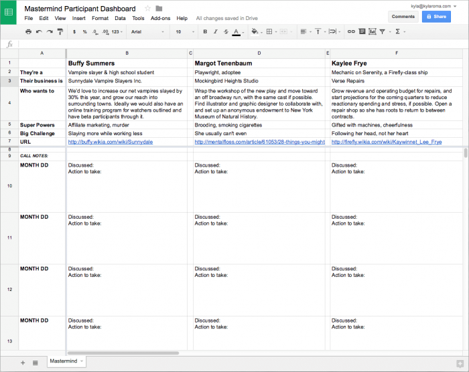
Task: Click the Print icon in toolbar
Action: [x=28, y=31]
